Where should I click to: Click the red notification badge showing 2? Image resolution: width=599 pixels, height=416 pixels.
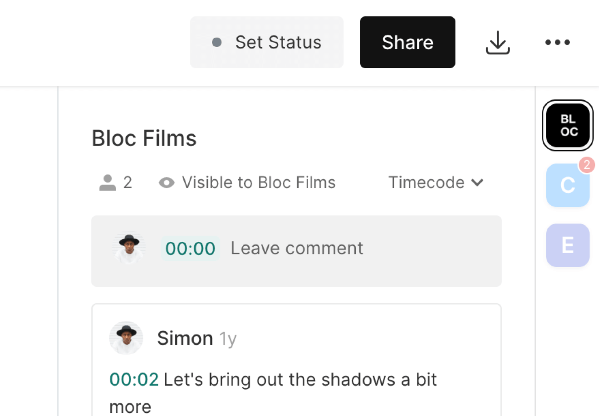coord(587,165)
